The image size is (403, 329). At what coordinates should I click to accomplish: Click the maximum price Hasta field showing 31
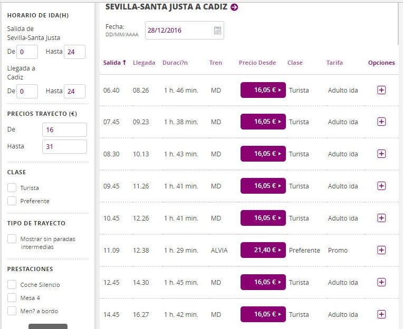pos(64,146)
